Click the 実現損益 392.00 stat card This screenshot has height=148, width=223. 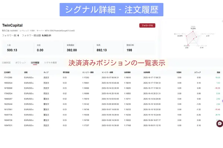pyautogui.click(x=77, y=48)
